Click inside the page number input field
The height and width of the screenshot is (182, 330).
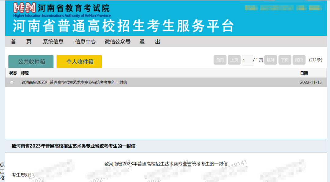point(247,60)
